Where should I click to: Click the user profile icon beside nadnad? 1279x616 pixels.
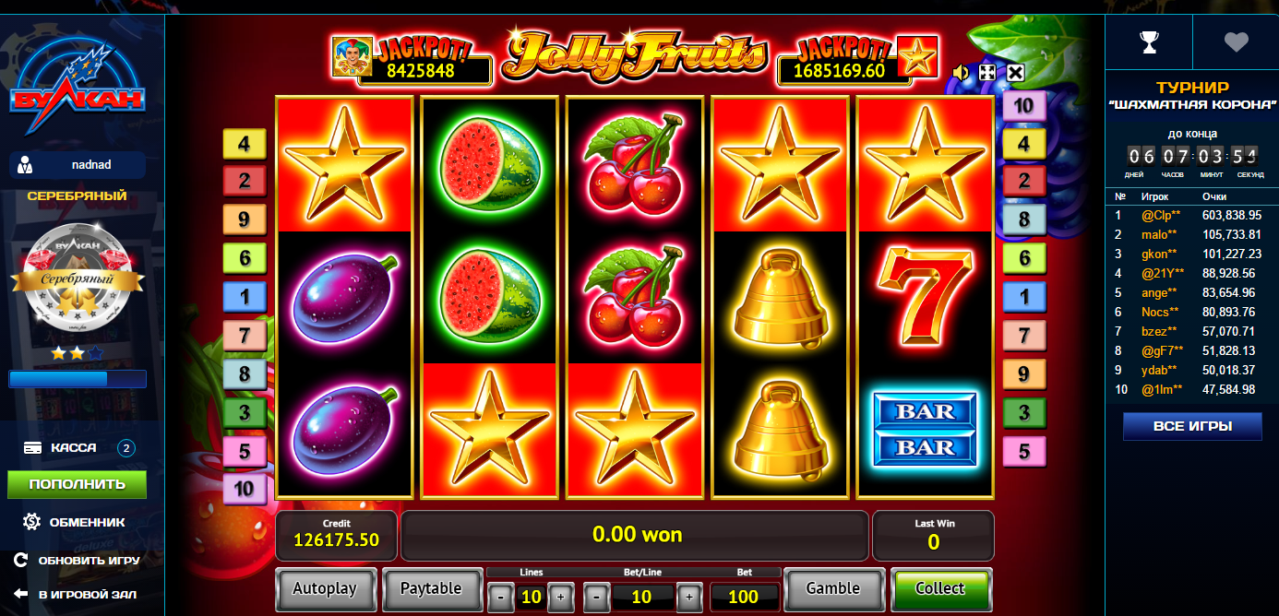(27, 165)
